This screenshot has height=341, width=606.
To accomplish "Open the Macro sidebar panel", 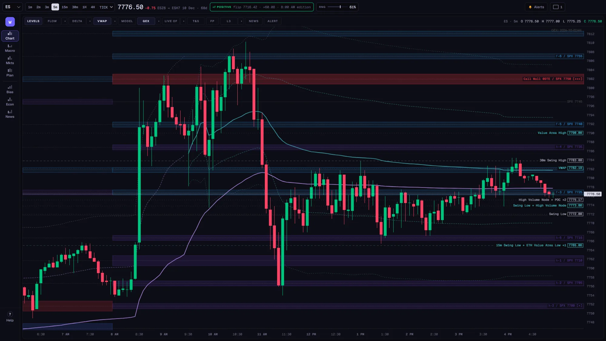I will point(10,48).
